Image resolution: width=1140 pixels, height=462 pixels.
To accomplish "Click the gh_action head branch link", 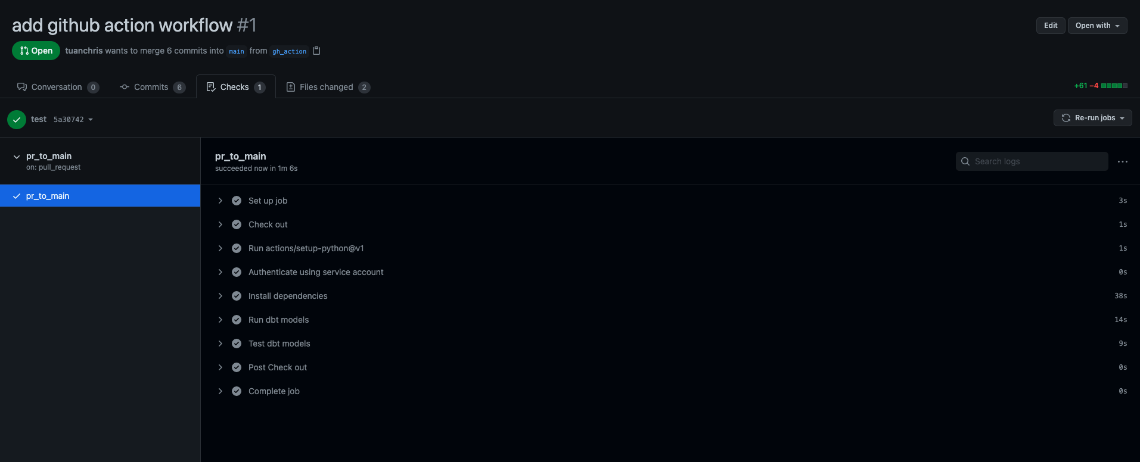I will coord(290,51).
